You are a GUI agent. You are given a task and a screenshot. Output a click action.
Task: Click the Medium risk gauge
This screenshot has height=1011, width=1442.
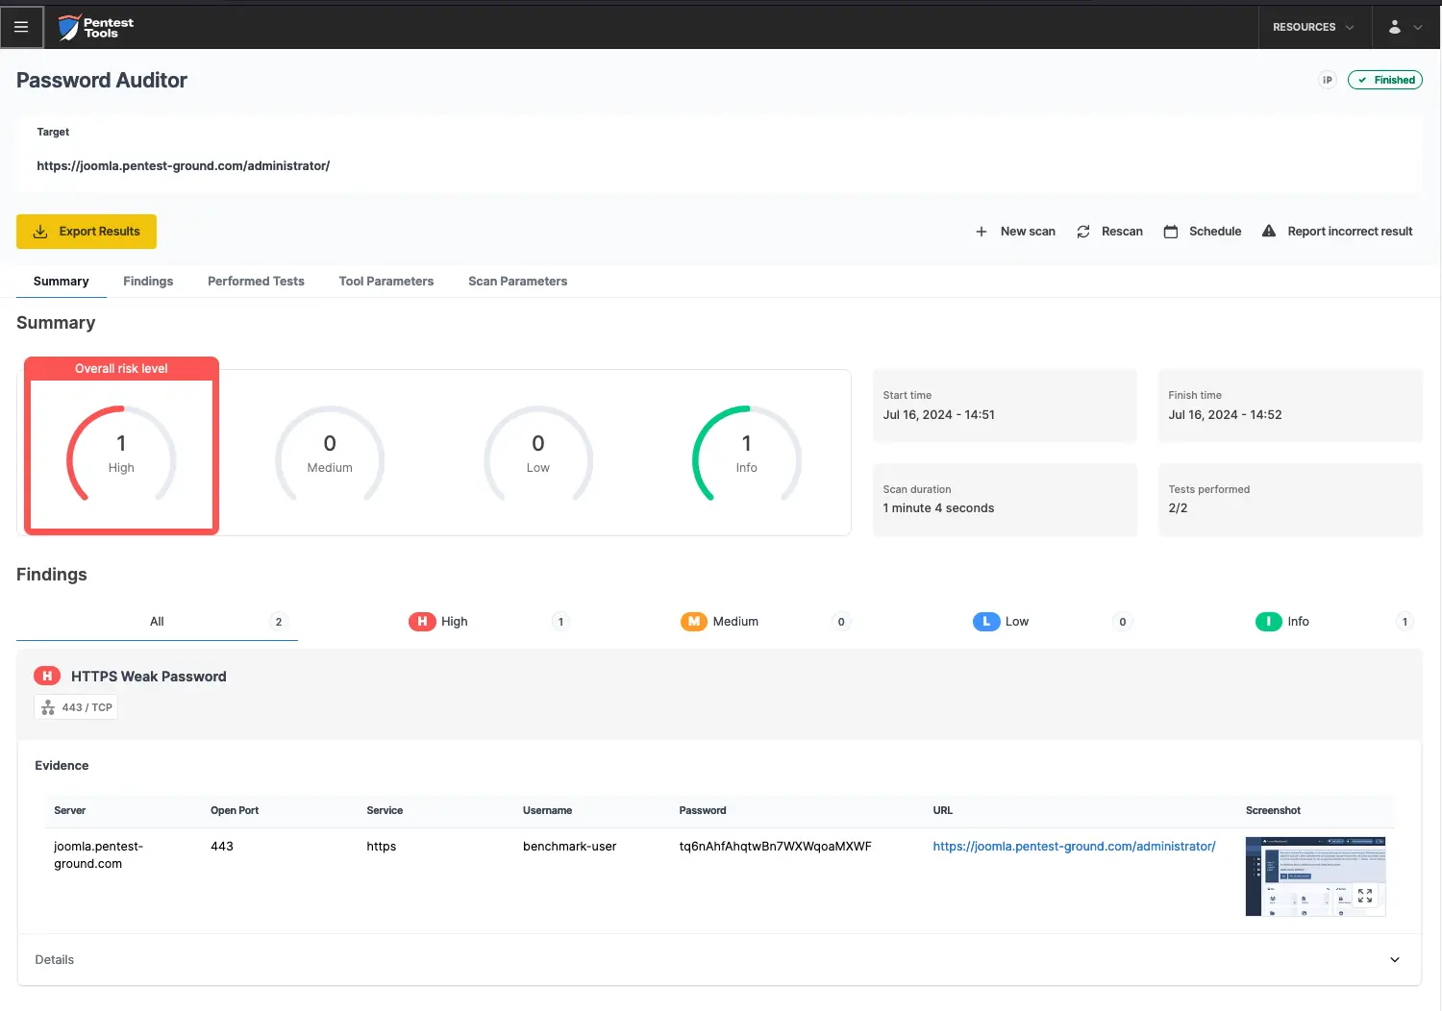(x=330, y=454)
